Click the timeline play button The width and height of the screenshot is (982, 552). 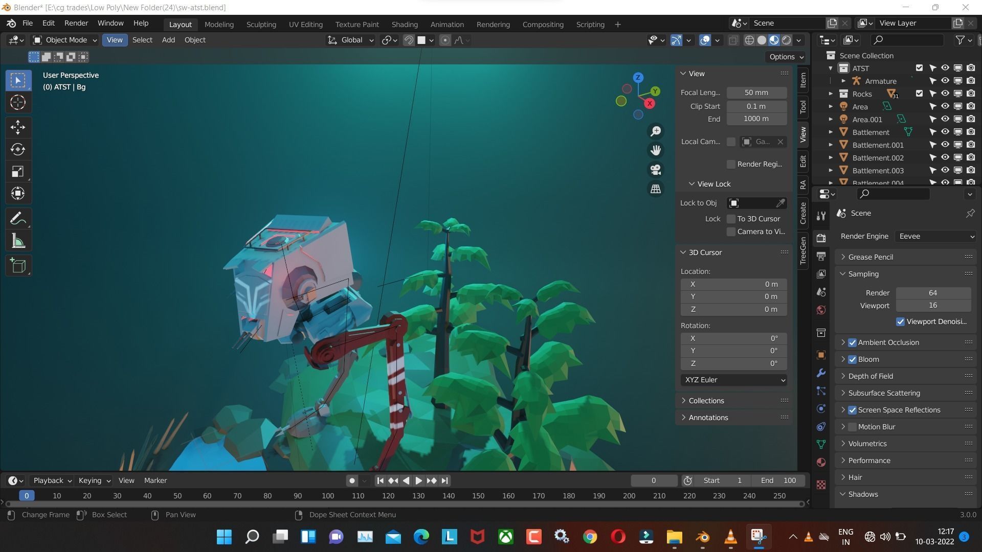coord(418,480)
